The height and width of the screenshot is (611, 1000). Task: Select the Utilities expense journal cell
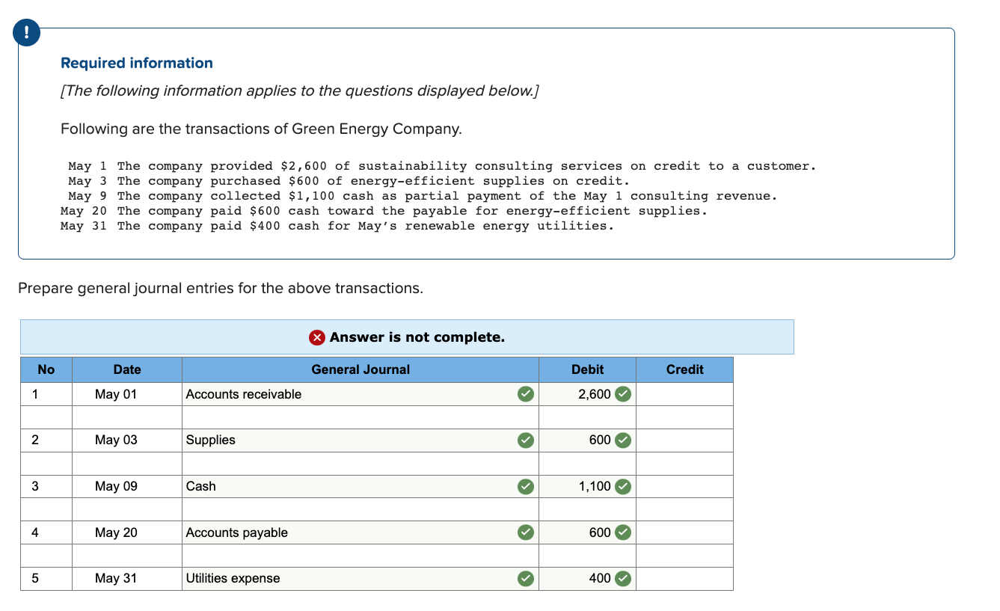pyautogui.click(x=360, y=579)
